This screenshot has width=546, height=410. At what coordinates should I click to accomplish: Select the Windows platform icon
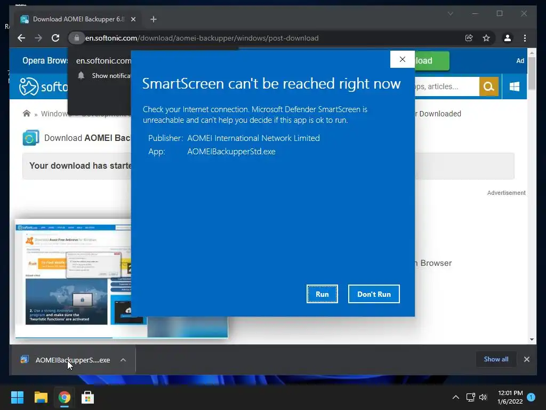pyautogui.click(x=515, y=86)
